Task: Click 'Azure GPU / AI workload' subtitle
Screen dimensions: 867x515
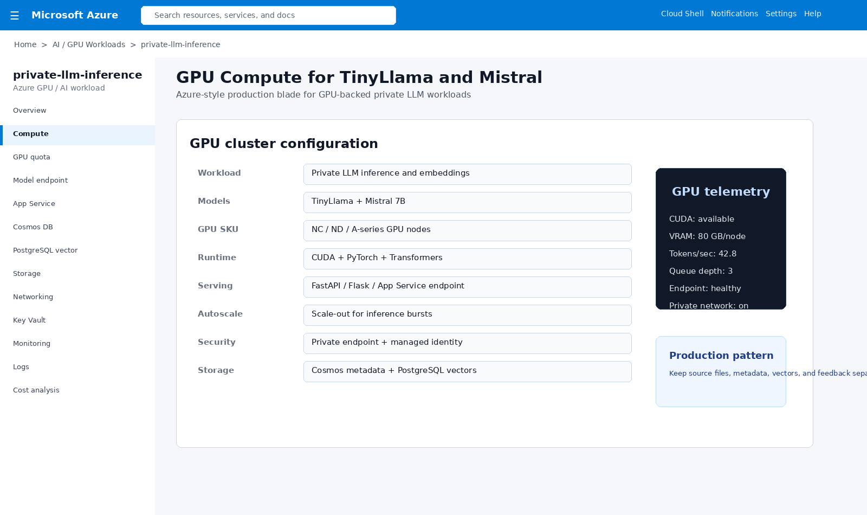Action: [59, 88]
